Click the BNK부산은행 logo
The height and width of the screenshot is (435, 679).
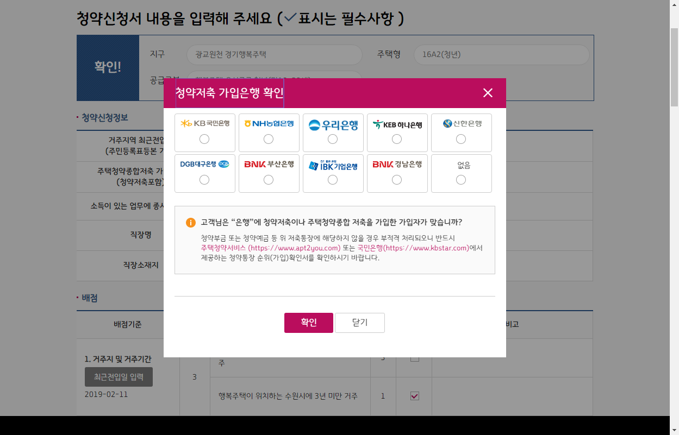(269, 164)
